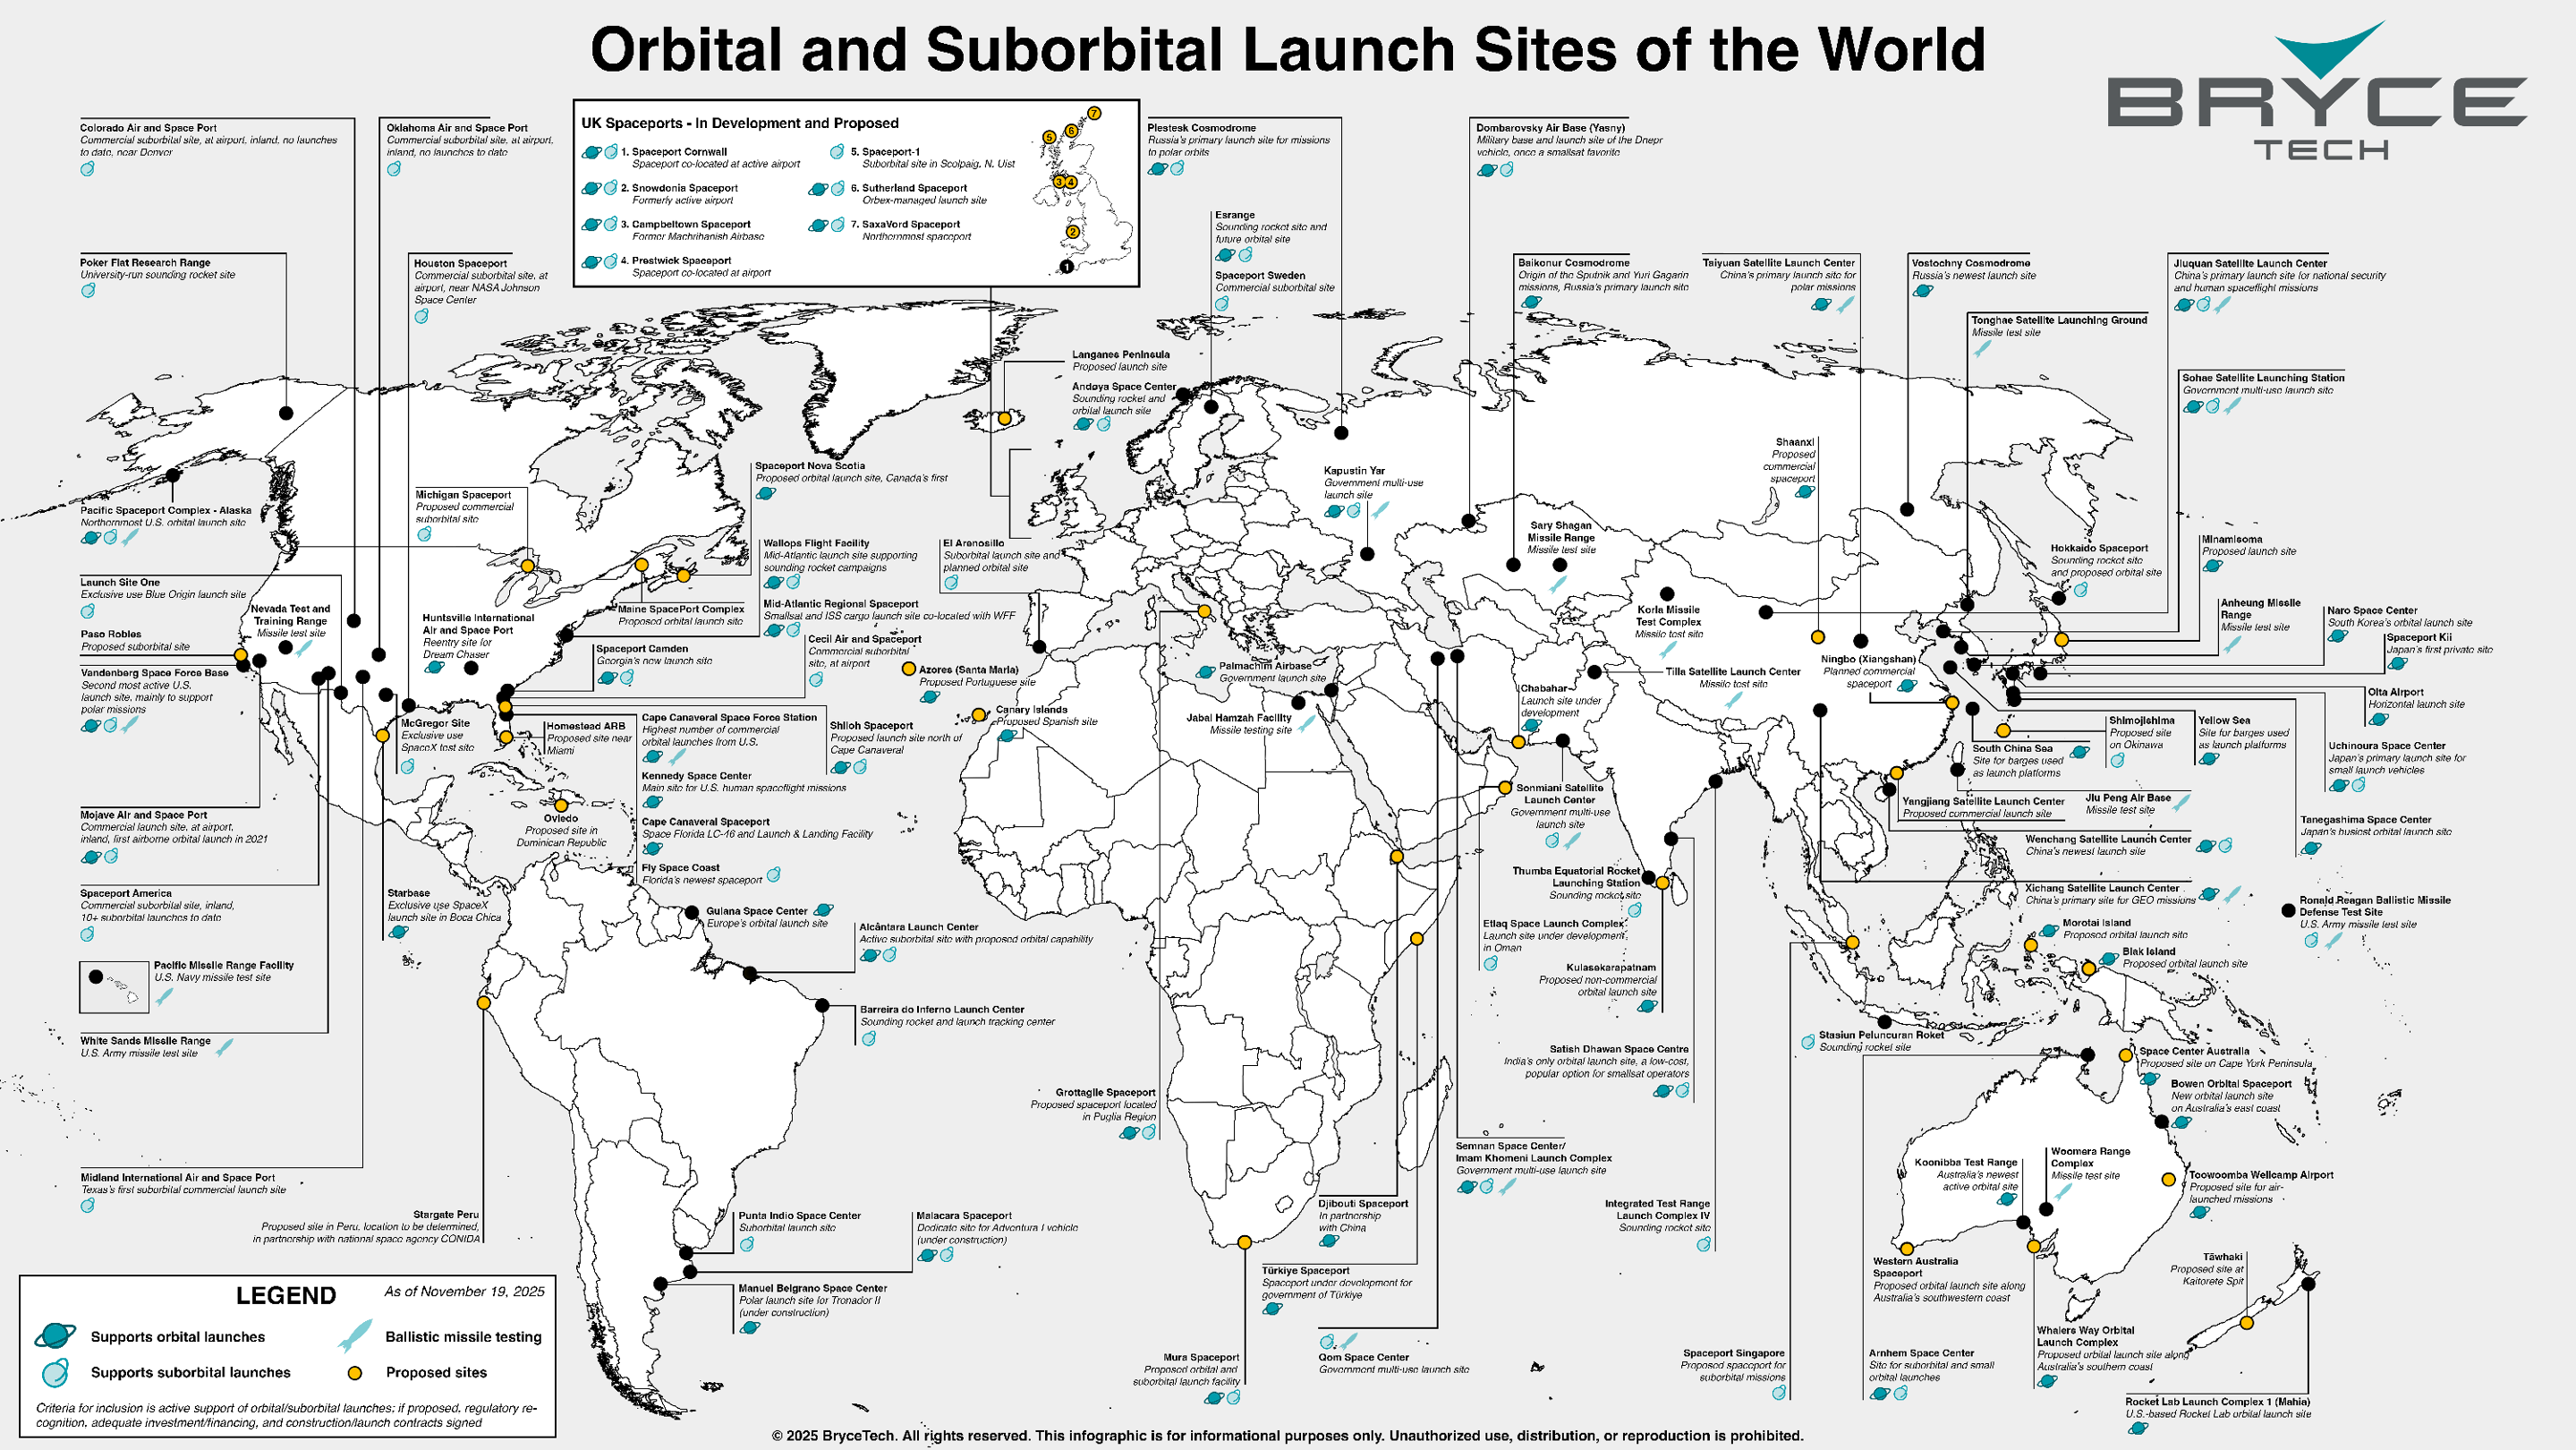Click the Tonghae Satellite Launching Ground missile icon
The height and width of the screenshot is (1450, 2576).
click(x=1982, y=348)
